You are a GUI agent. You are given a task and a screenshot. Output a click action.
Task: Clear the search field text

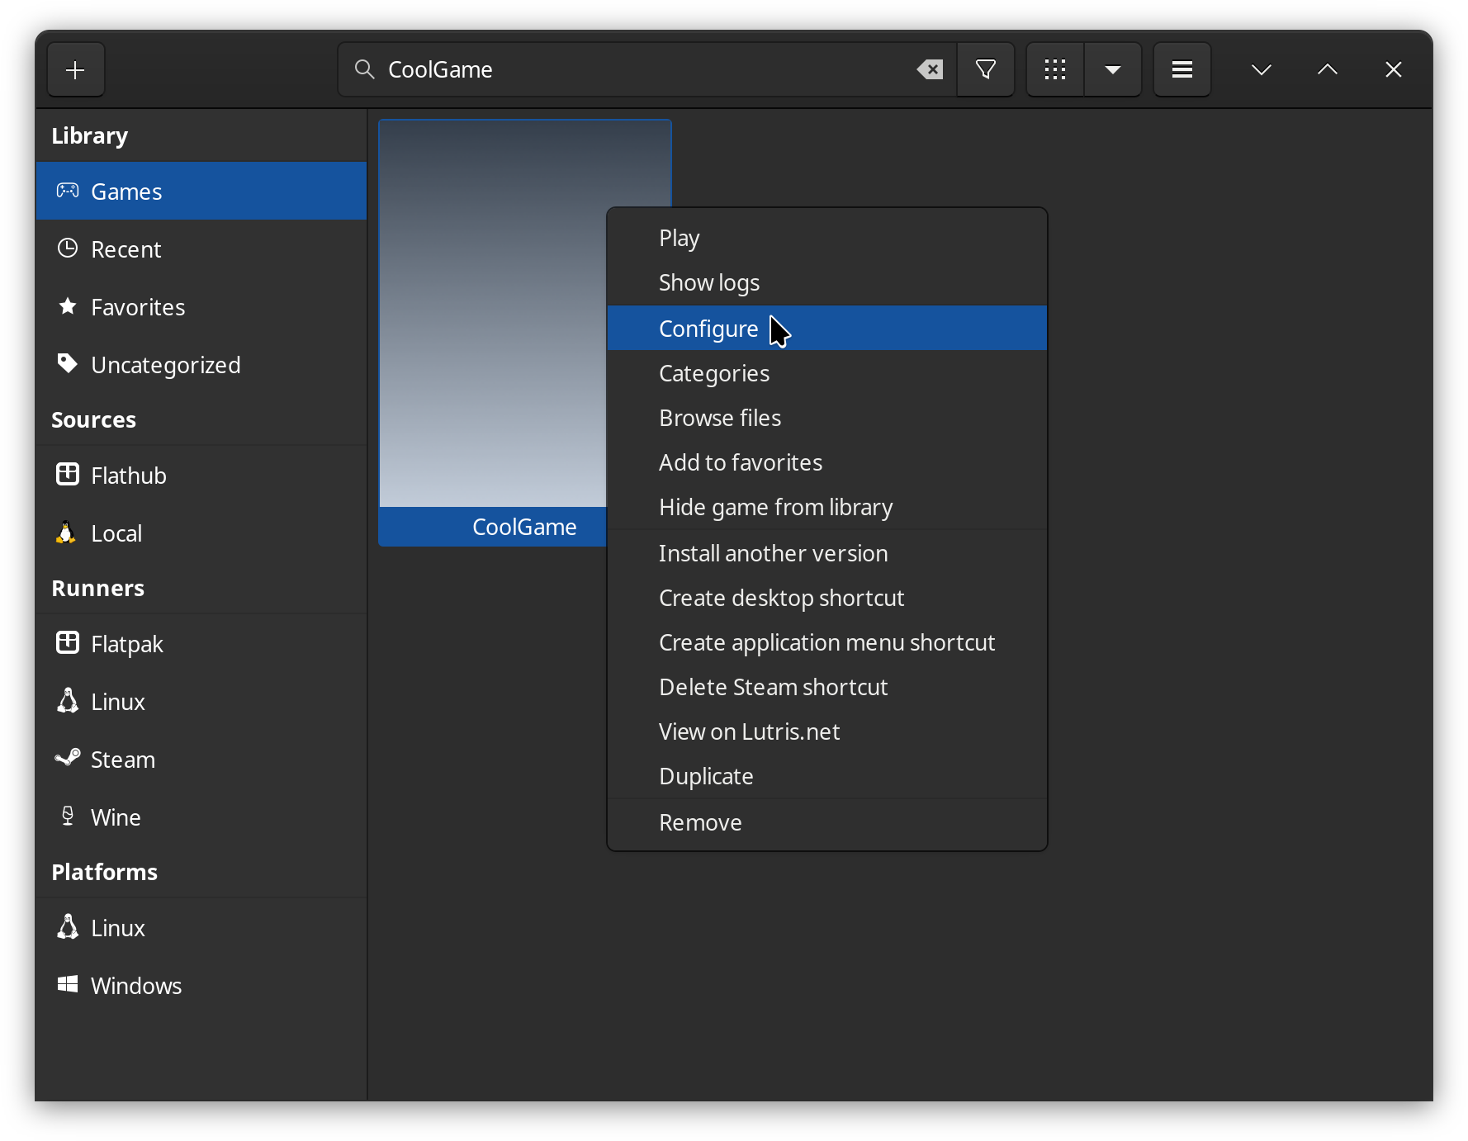coord(930,70)
